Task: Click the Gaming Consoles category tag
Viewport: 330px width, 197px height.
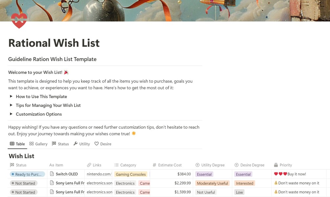Action: (x=131, y=174)
